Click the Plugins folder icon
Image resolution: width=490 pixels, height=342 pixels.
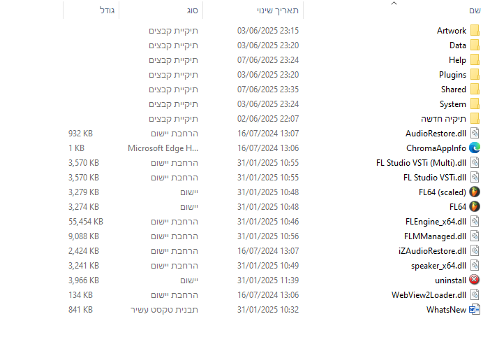(x=475, y=75)
